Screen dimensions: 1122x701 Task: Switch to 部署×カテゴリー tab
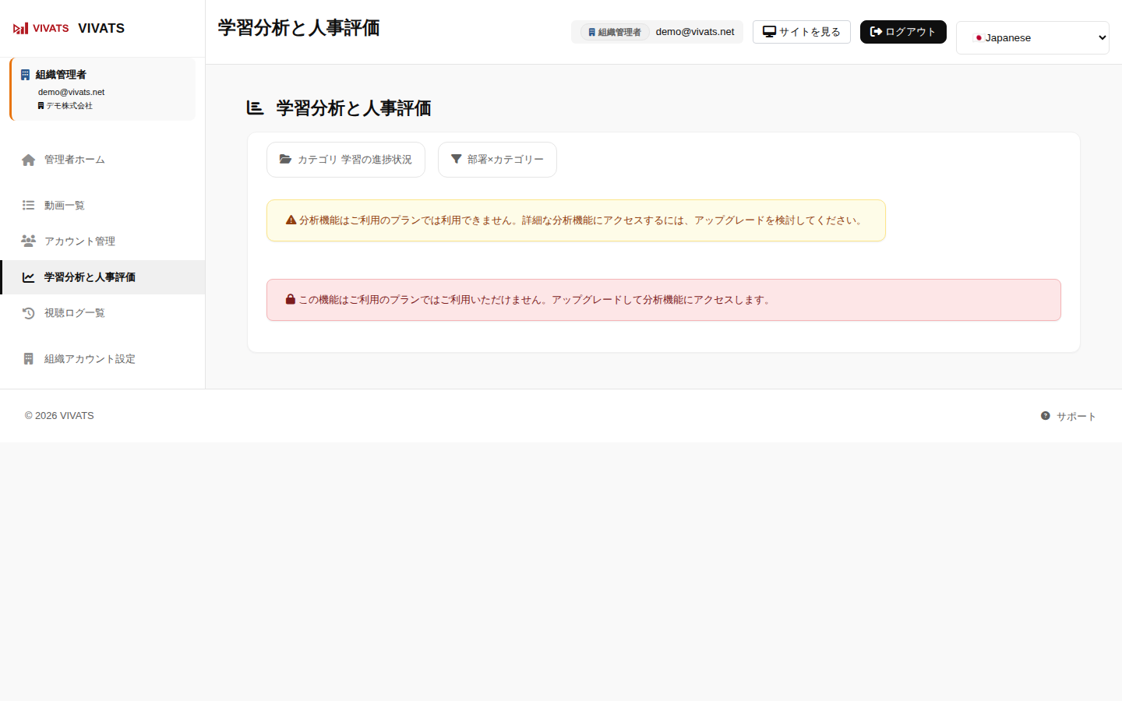[x=497, y=160]
